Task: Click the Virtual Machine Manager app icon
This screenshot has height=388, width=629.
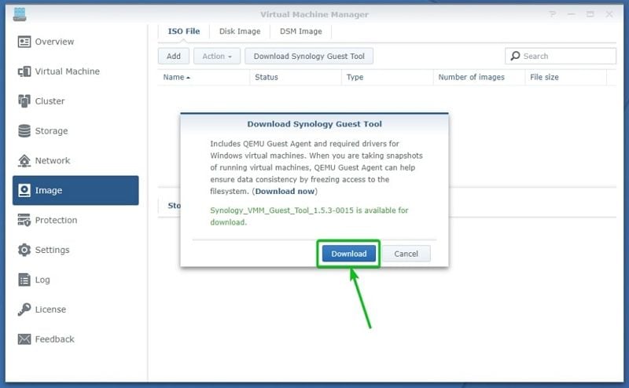Action: tap(19, 14)
